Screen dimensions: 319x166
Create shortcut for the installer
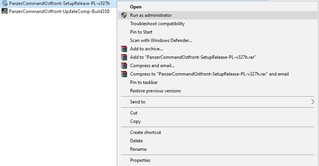tap(145, 132)
